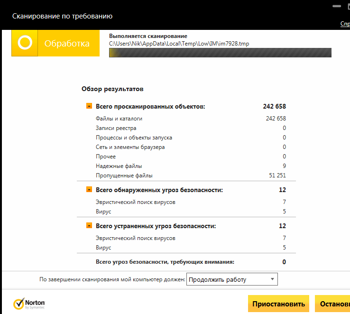
Task: Click Вирус under resolved threats
Action: coord(103,248)
